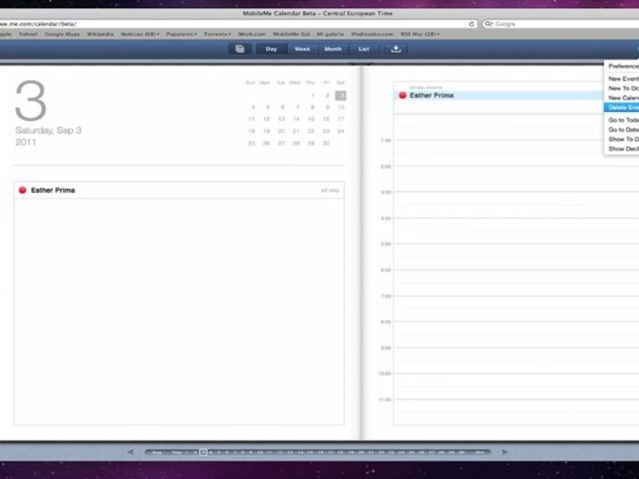Click the all-day label on left page
This screenshot has width=639, height=479.
[330, 190]
